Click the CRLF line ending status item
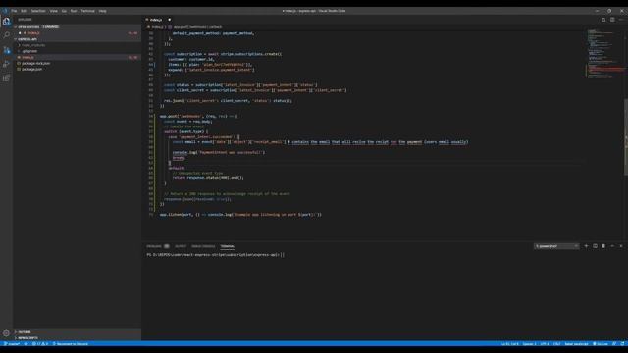 [x=556, y=344]
